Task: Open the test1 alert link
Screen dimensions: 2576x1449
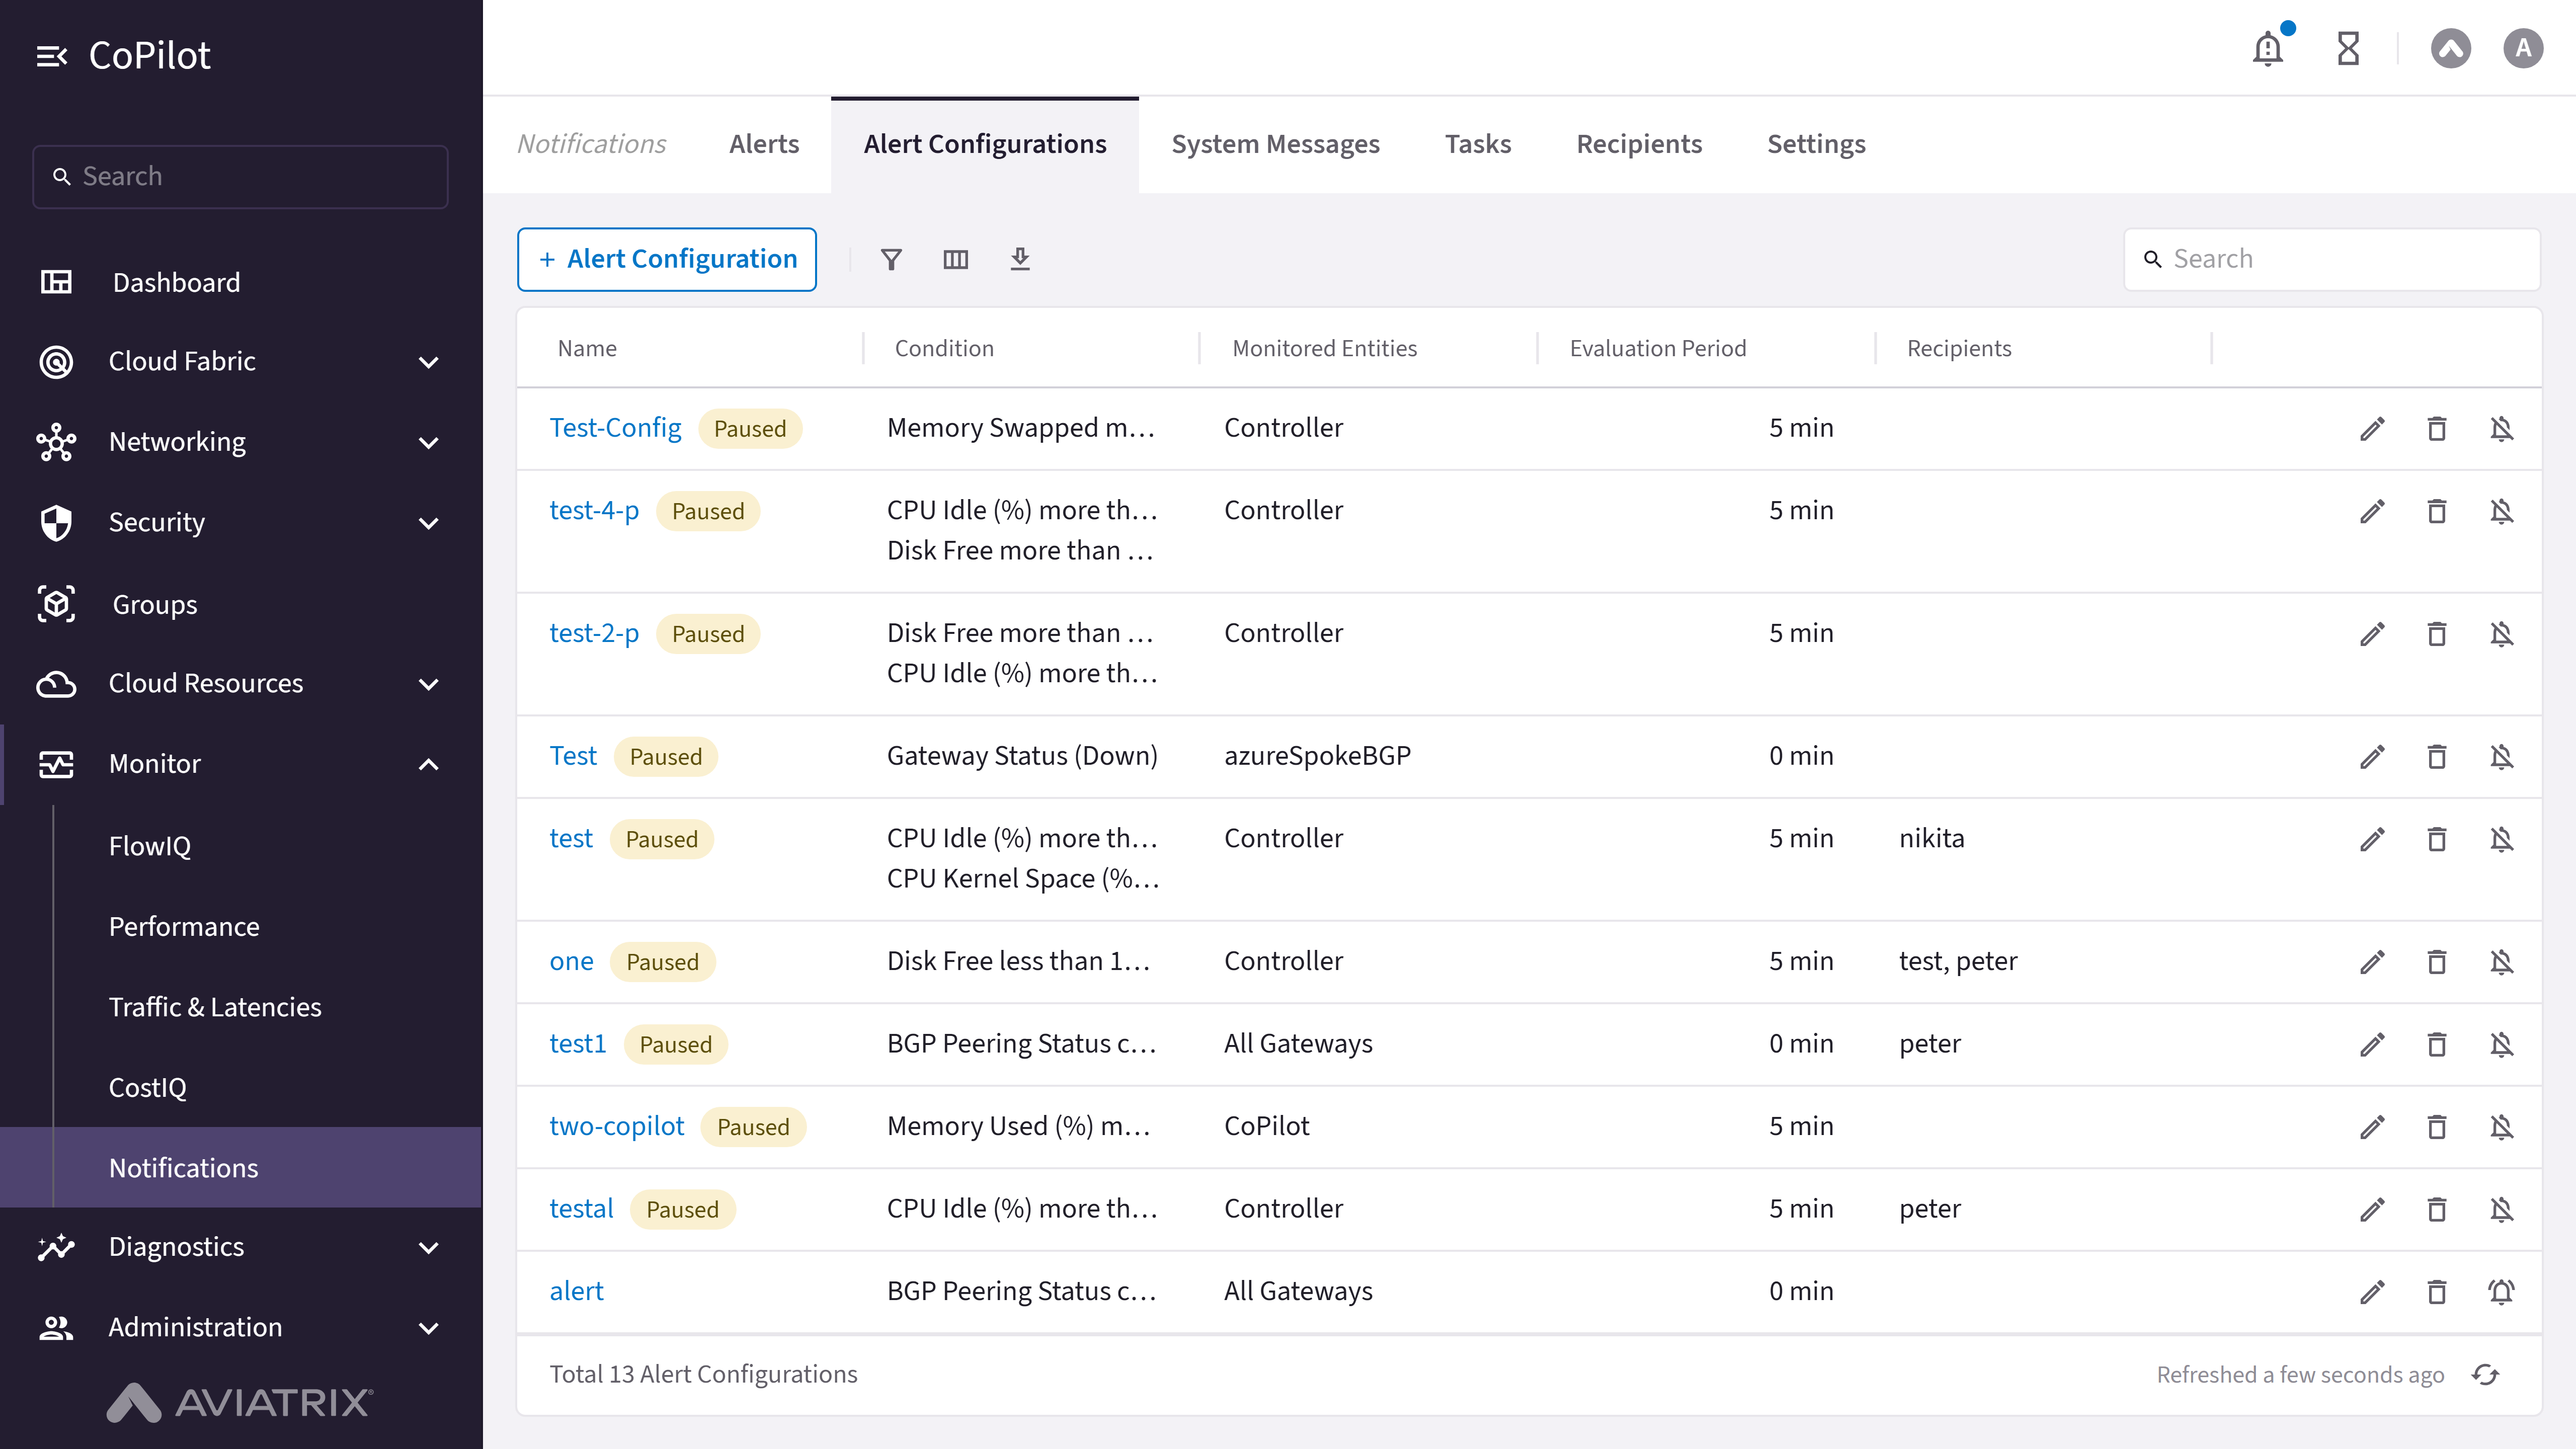Action: coord(578,1044)
